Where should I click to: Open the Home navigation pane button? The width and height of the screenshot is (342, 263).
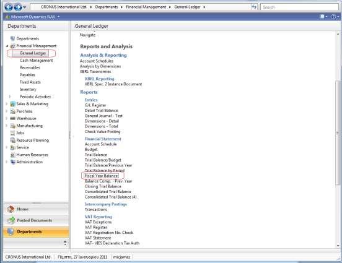point(36,209)
